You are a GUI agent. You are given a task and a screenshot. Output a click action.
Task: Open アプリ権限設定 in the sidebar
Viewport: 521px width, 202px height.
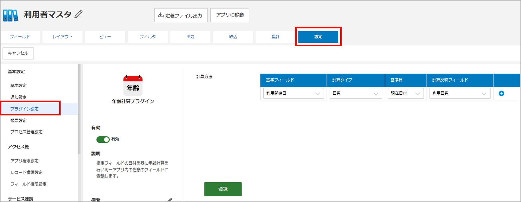tap(24, 161)
